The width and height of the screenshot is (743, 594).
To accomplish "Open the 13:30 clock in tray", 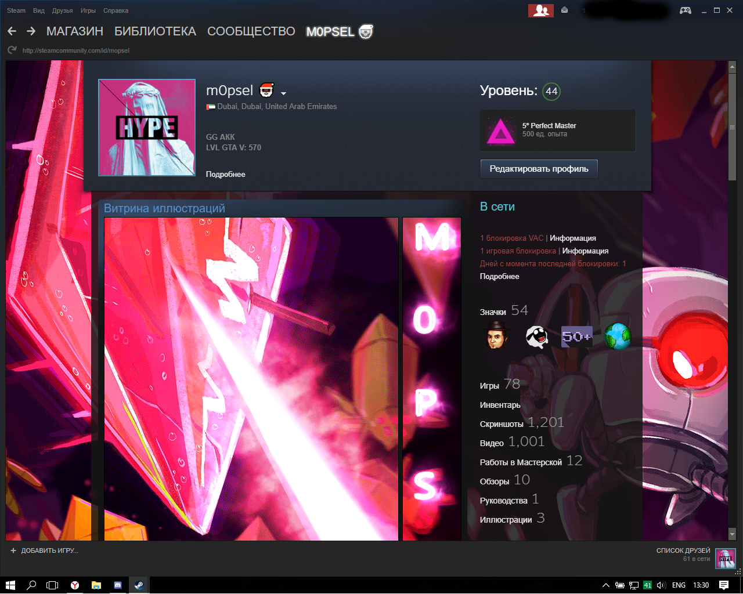I will [x=701, y=585].
